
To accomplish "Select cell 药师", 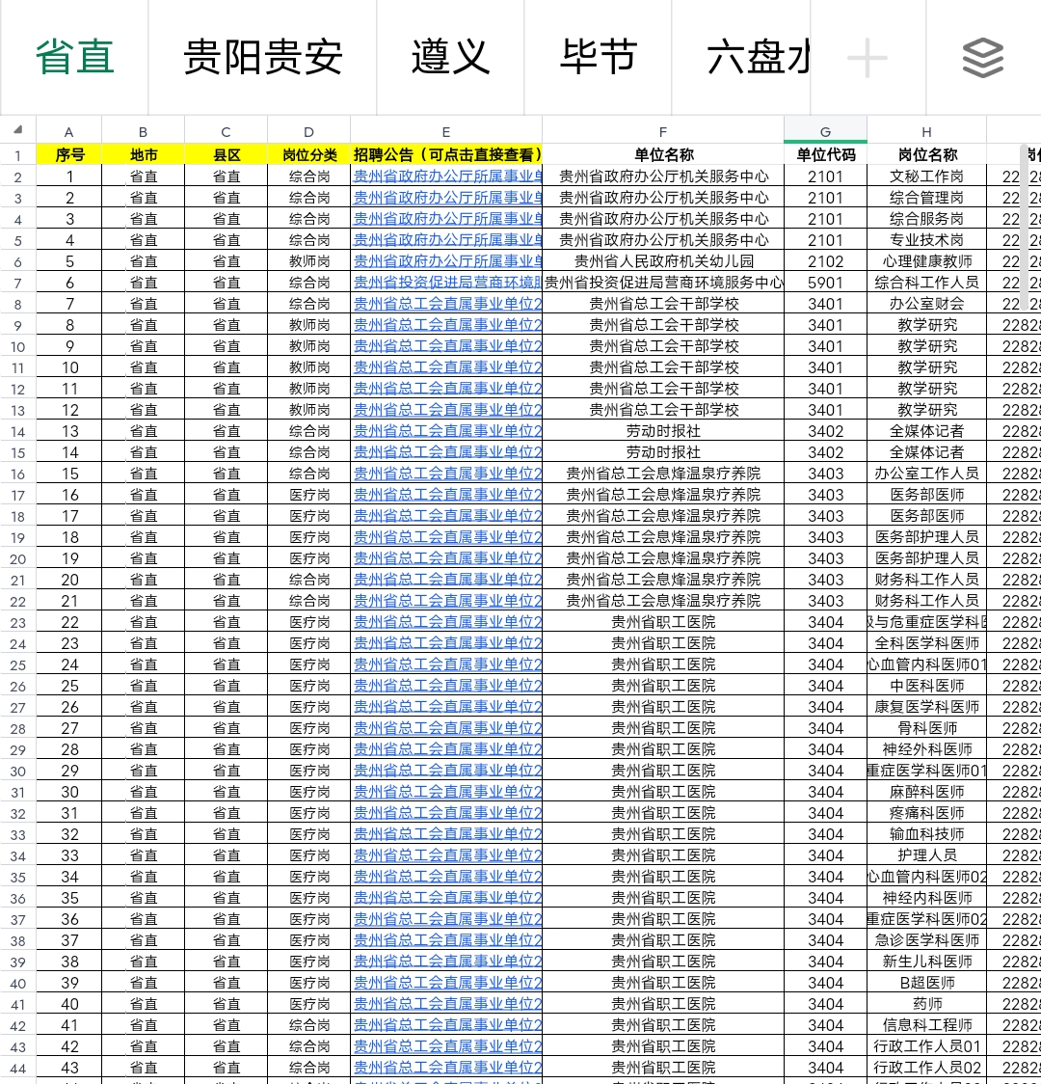I will click(x=926, y=1004).
